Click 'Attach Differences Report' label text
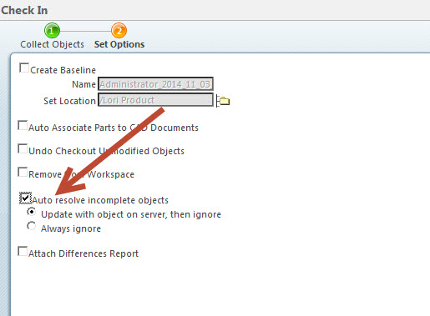Image resolution: width=430 pixels, height=316 pixels. pos(83,253)
